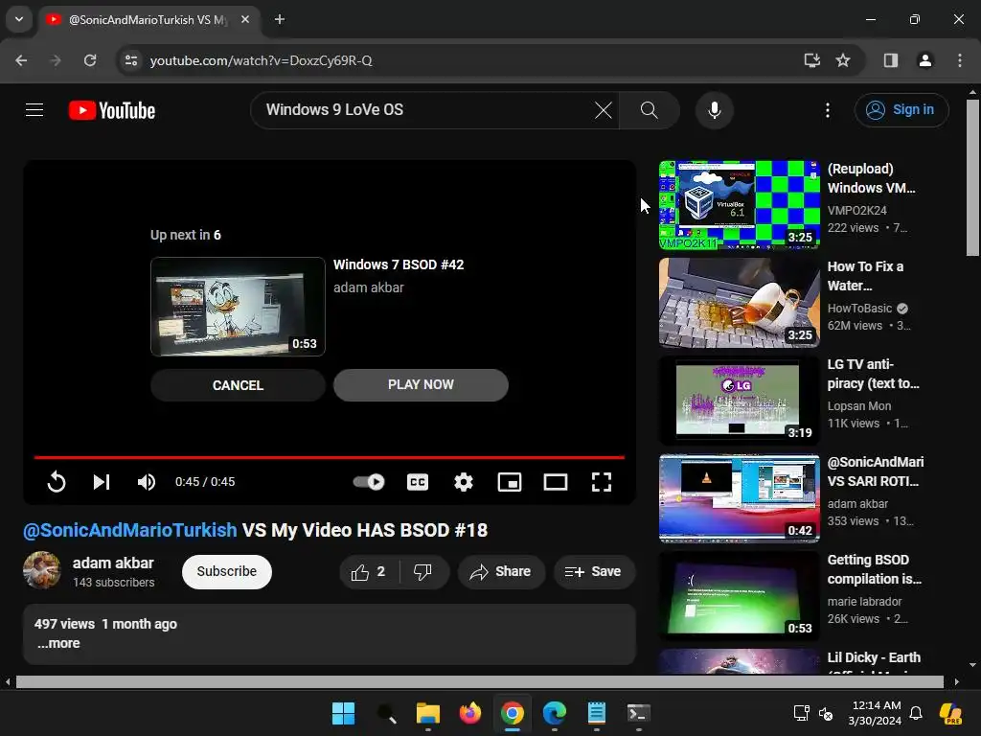Image resolution: width=981 pixels, height=736 pixels.
Task: Replay the video with replay icon
Action: coord(57,482)
